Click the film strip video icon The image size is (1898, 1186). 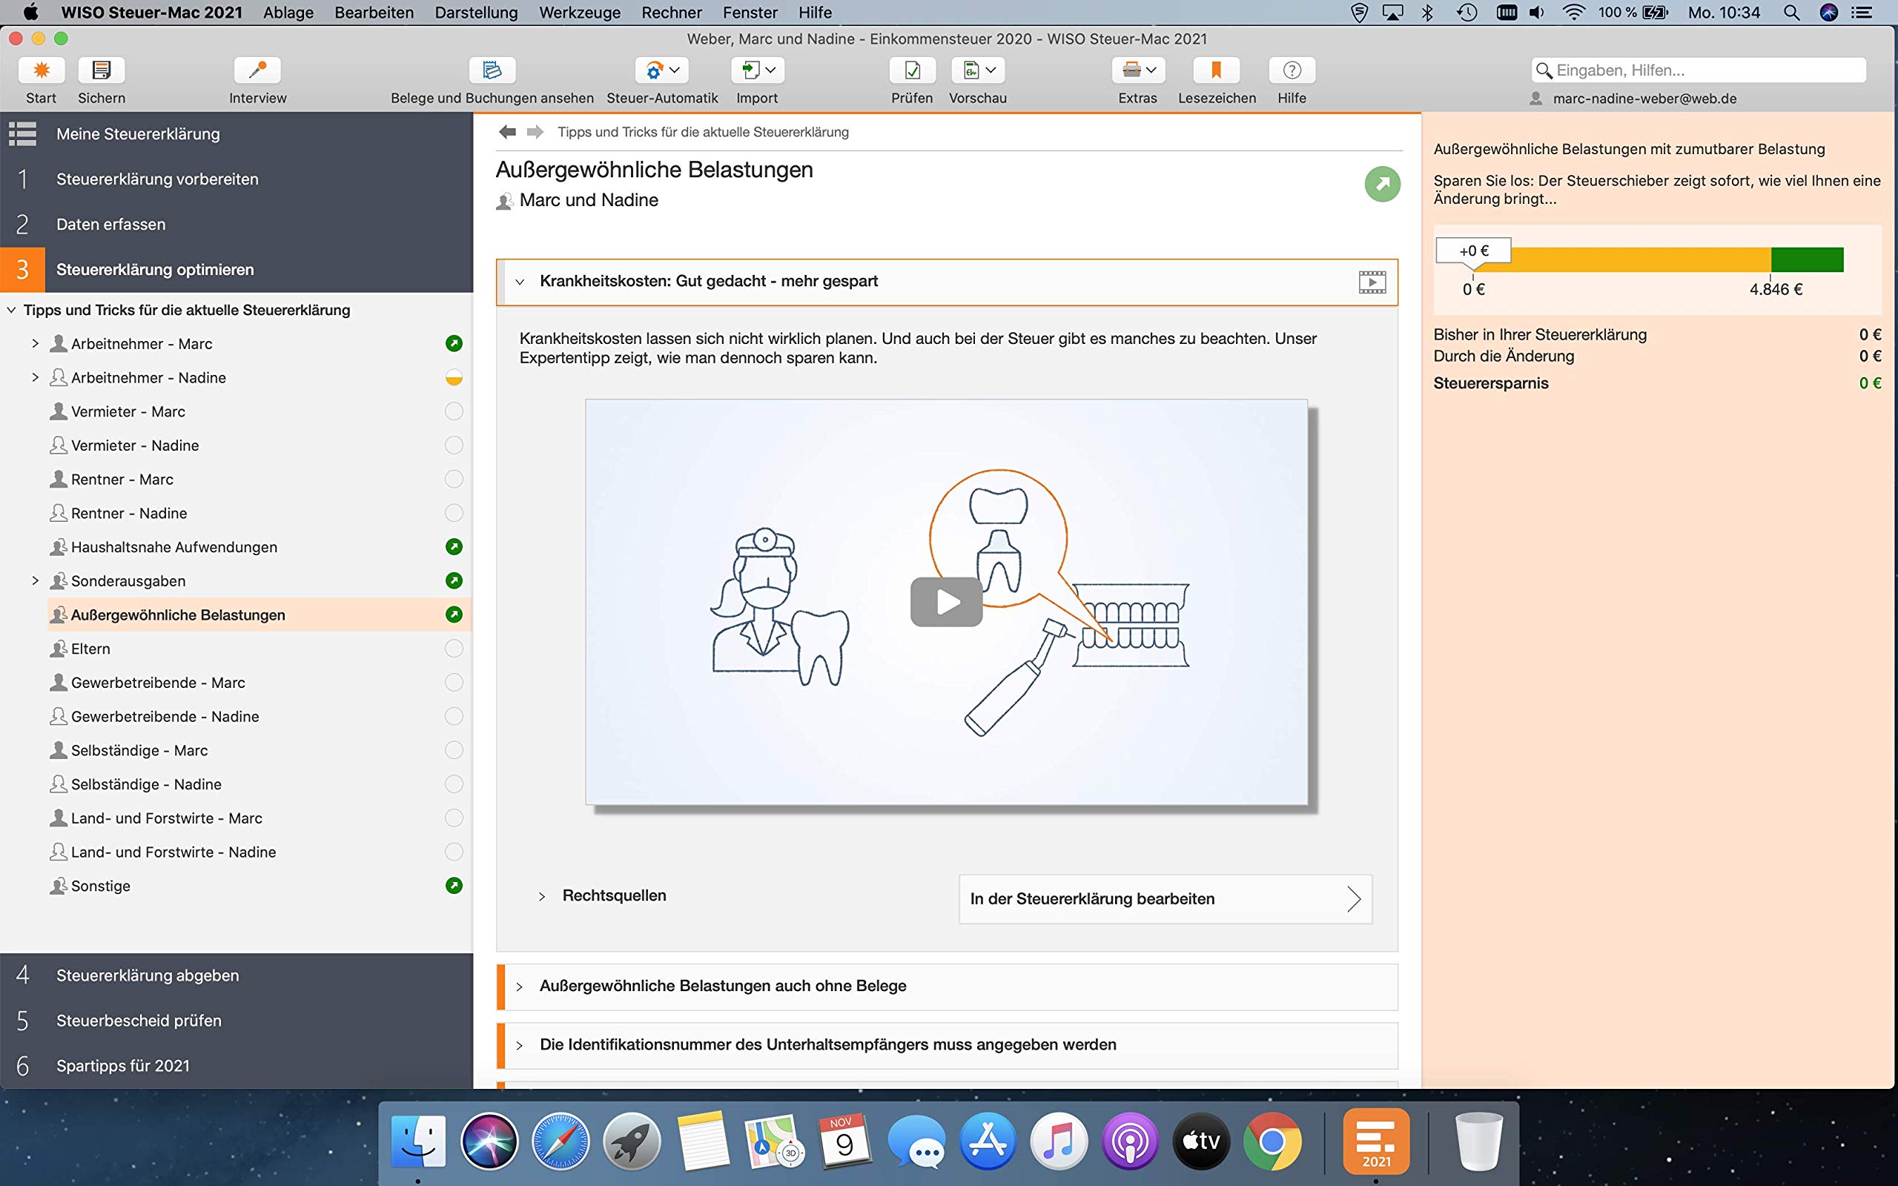[x=1372, y=282]
